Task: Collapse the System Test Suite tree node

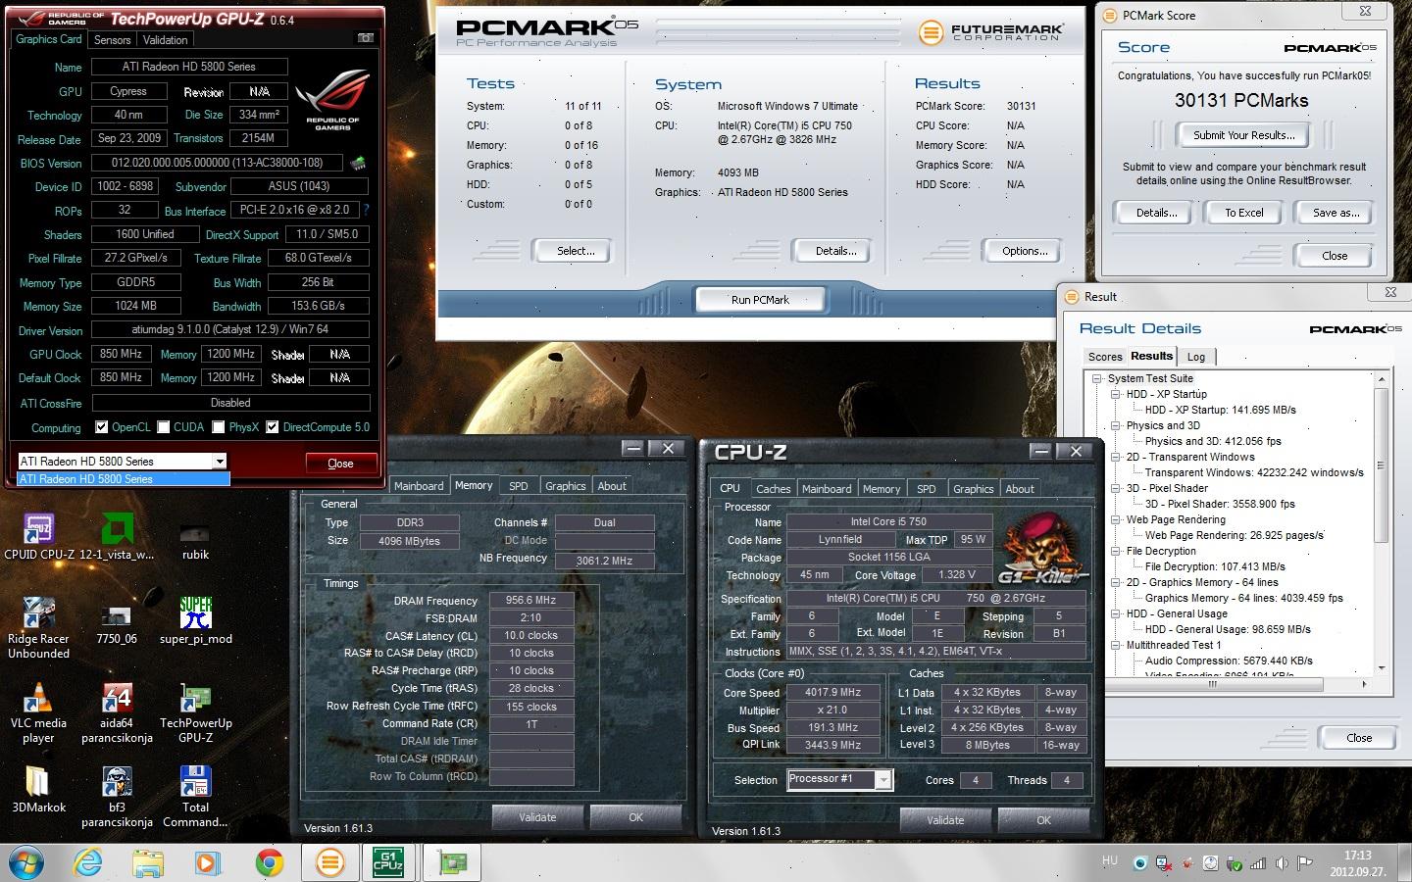Action: pyautogui.click(x=1097, y=378)
